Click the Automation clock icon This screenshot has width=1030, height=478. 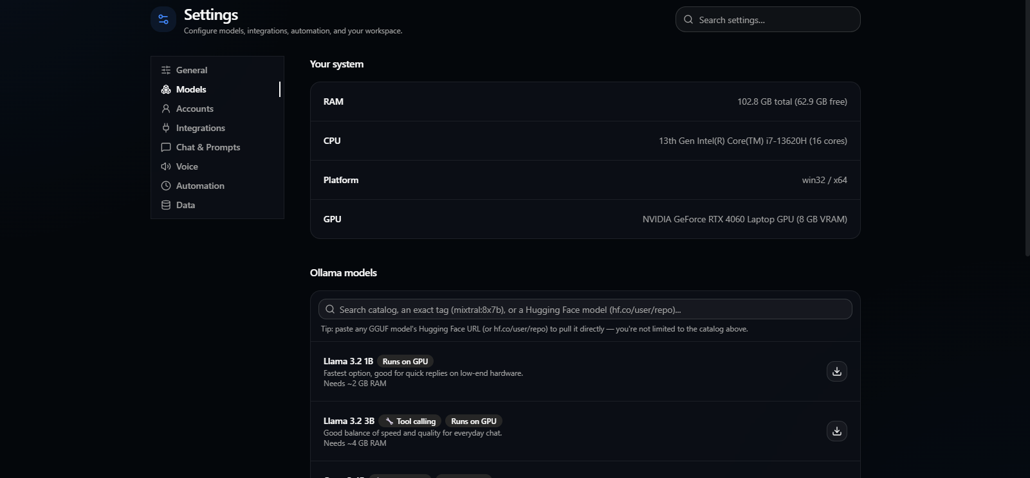click(x=166, y=186)
